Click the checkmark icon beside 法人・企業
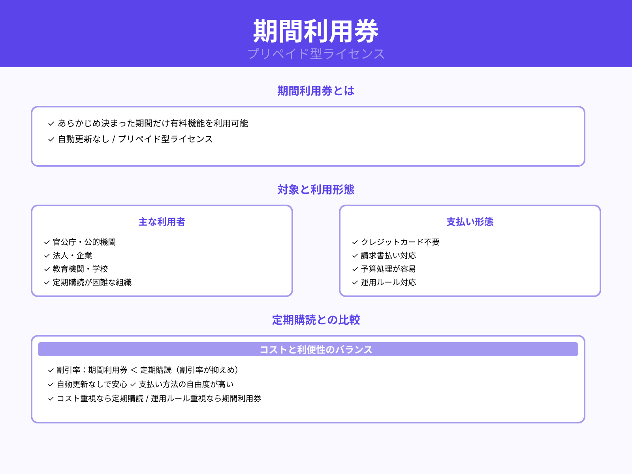Image resolution: width=632 pixels, height=474 pixels. pyautogui.click(x=45, y=256)
